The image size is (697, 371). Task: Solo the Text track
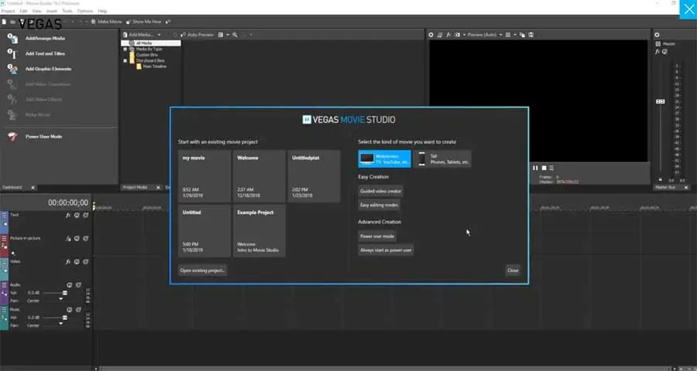(x=85, y=215)
